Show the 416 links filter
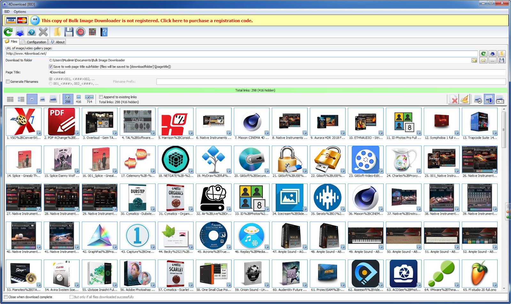This screenshot has width=511, height=304. click(79, 99)
